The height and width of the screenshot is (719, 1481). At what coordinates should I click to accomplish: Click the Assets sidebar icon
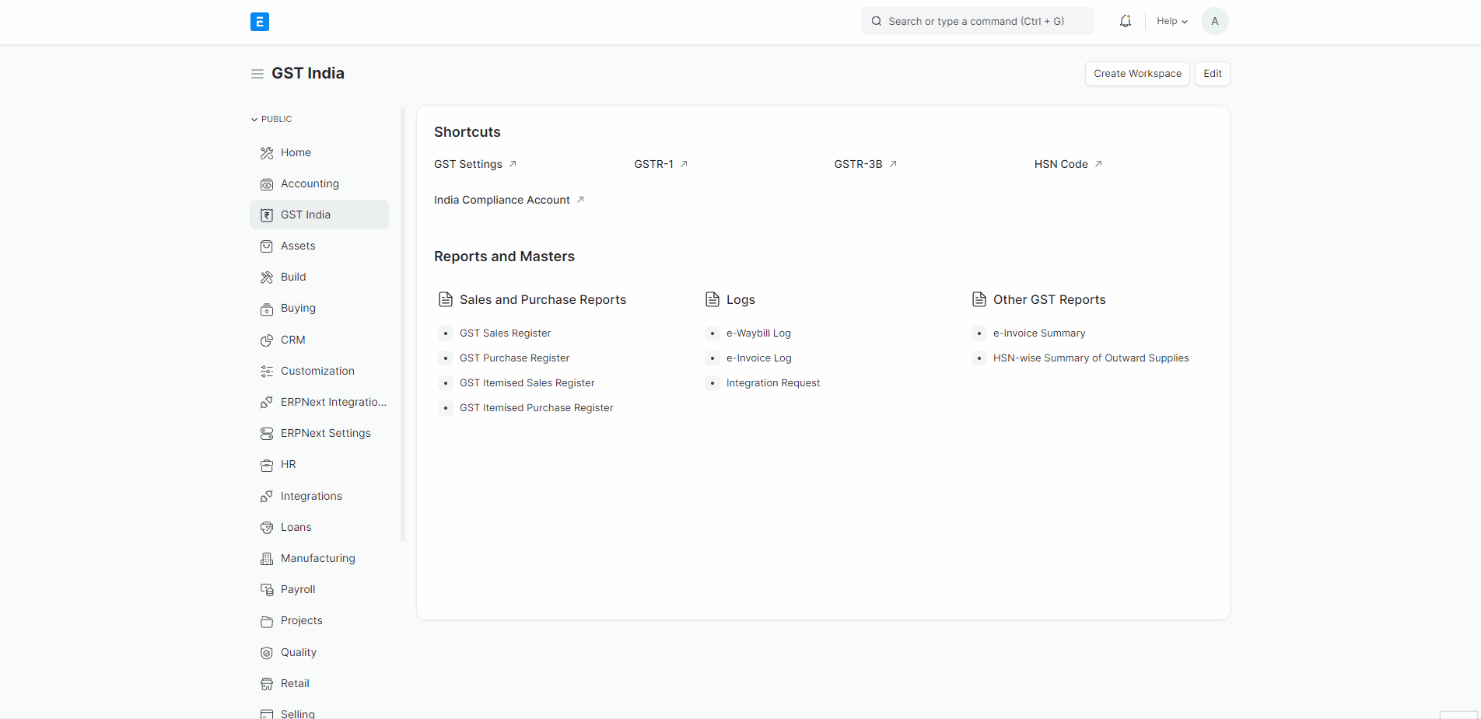[267, 246]
